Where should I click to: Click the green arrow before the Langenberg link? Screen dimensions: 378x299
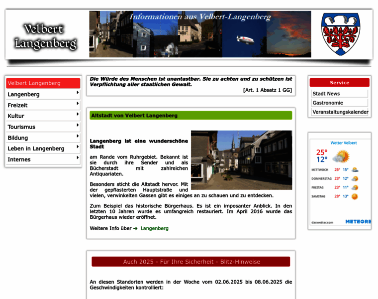coord(135,228)
